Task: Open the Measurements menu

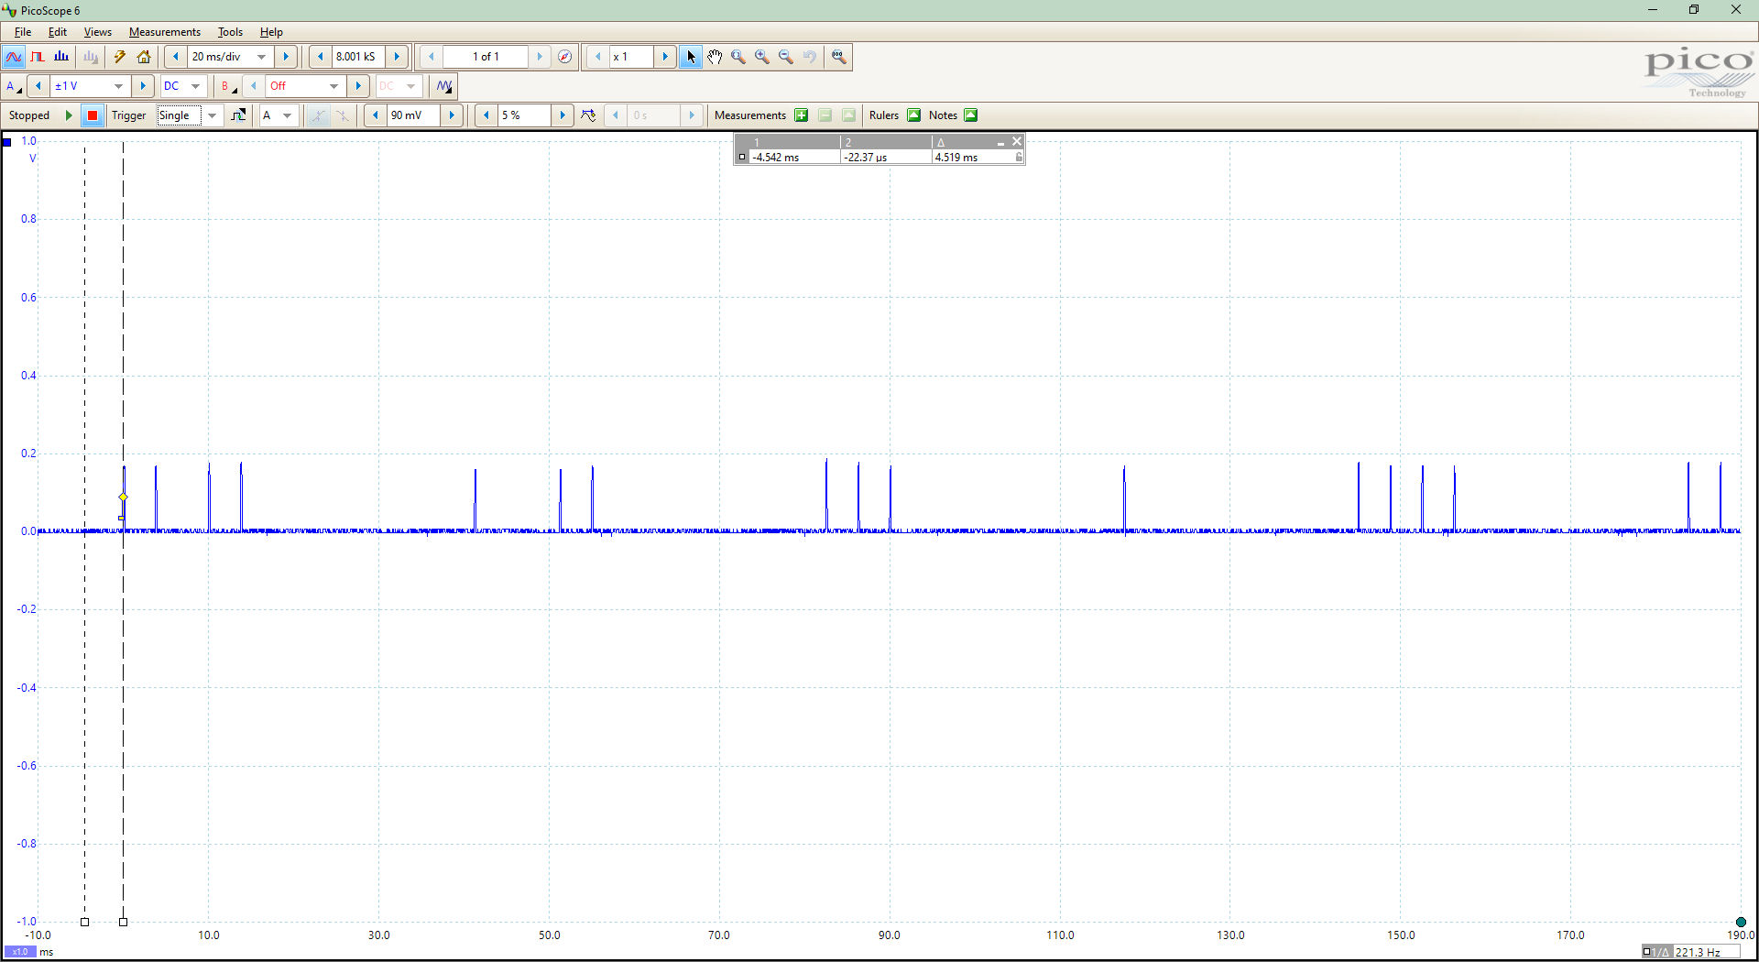Action: [x=165, y=32]
